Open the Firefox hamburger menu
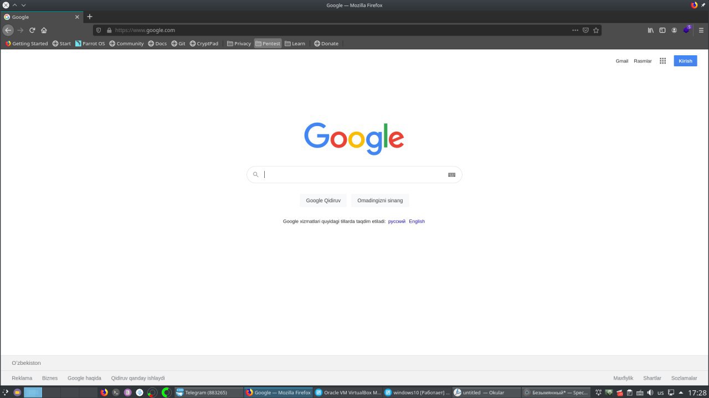This screenshot has width=709, height=398. pos(701,30)
